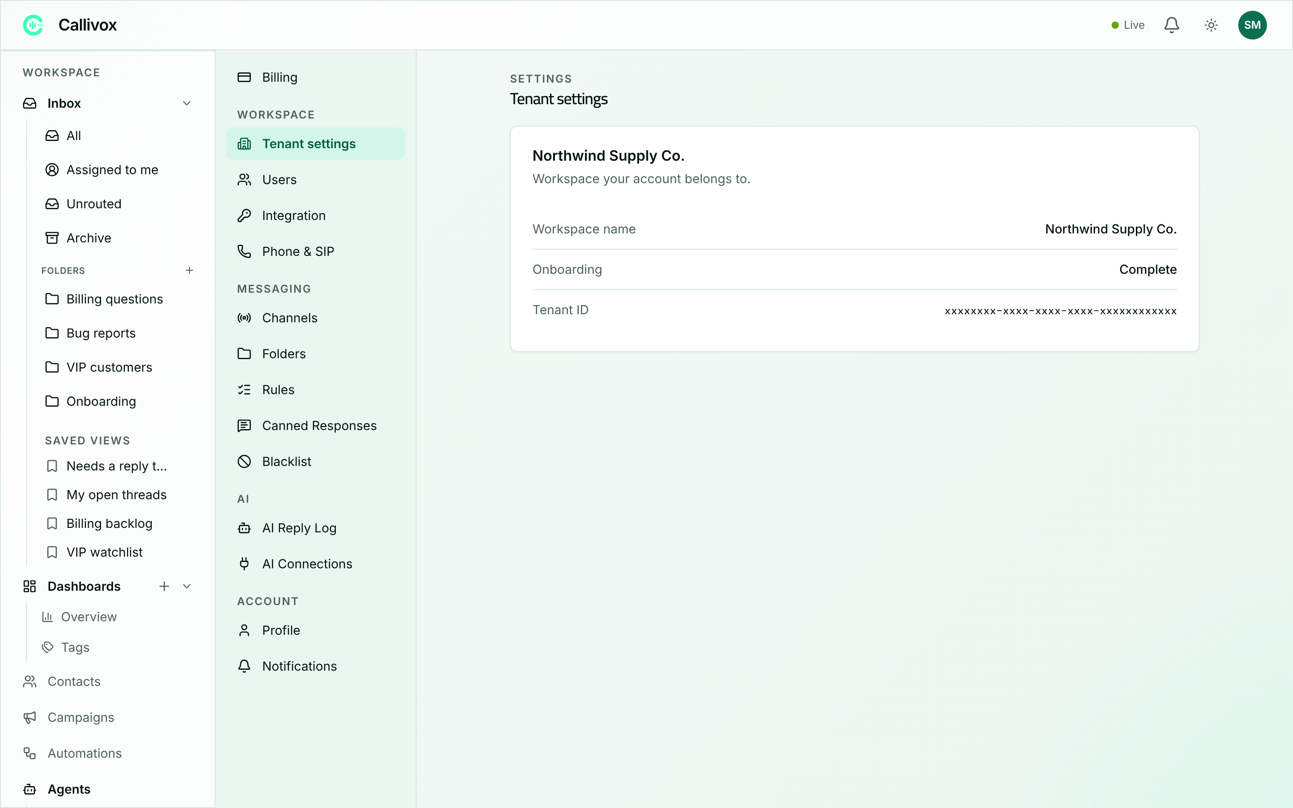Click the Billing credit card icon

click(244, 78)
